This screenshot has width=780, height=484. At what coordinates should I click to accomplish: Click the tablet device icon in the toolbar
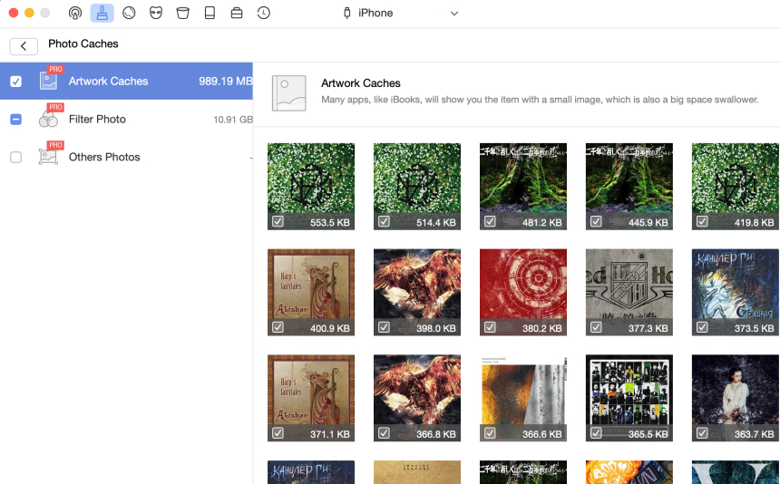point(210,14)
